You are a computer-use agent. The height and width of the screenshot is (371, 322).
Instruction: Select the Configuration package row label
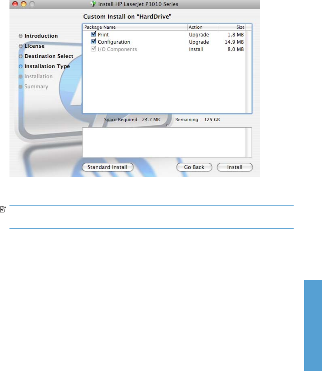click(114, 42)
